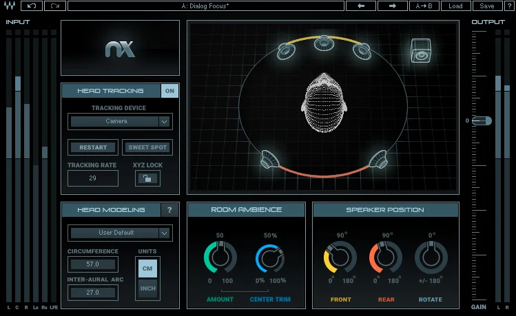
Task: Go to next preset with right arrow
Action: pyautogui.click(x=392, y=6)
